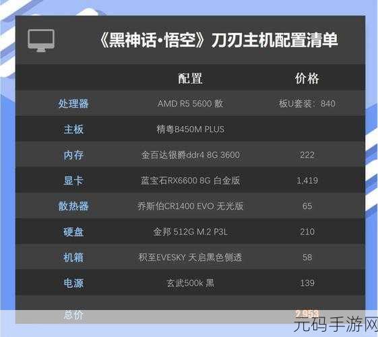Select the 配置 column header
This screenshot has height=337, width=378.
tap(190, 78)
